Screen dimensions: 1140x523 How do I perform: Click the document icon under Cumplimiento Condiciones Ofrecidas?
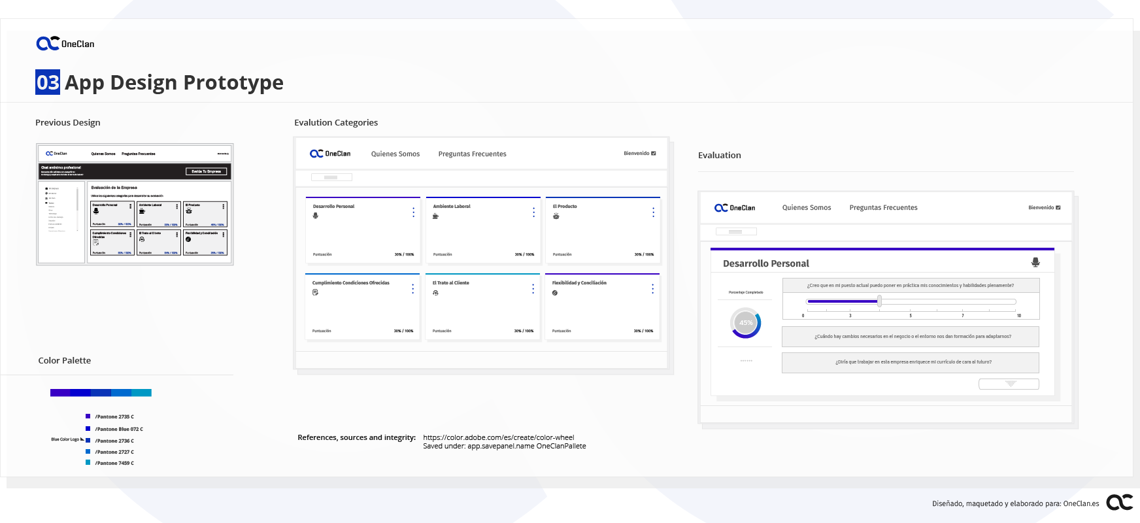coord(315,292)
